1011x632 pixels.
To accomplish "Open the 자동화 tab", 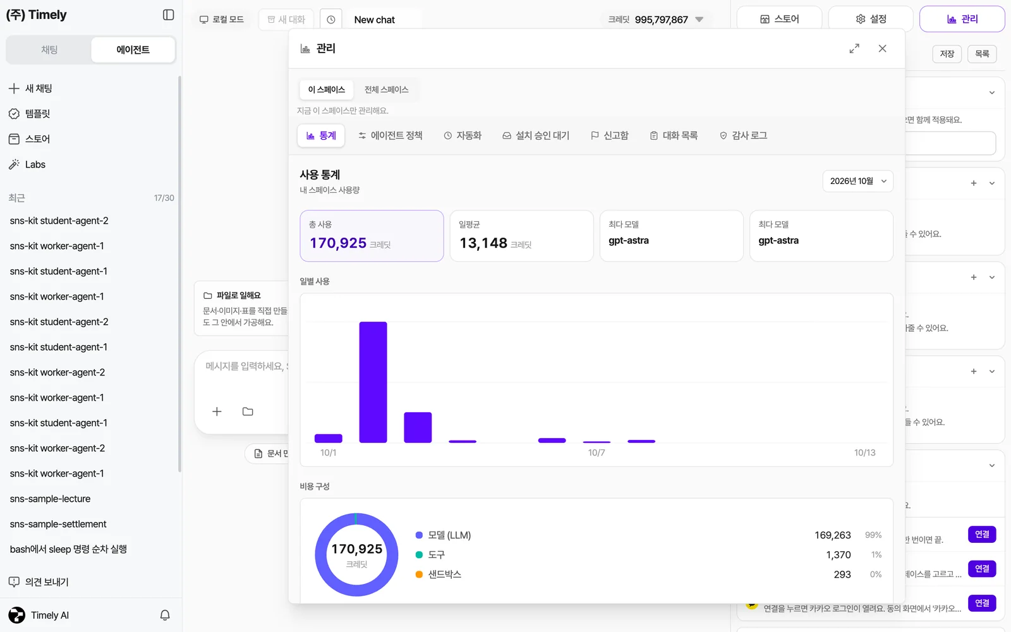I will tap(463, 136).
